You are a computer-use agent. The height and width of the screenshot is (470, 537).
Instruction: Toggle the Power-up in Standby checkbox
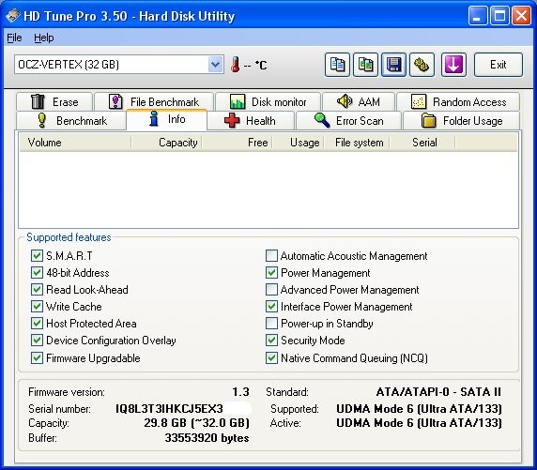(x=271, y=323)
